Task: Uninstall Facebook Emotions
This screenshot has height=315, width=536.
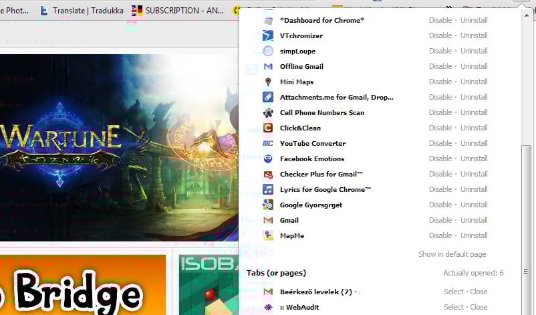Action: (x=474, y=159)
